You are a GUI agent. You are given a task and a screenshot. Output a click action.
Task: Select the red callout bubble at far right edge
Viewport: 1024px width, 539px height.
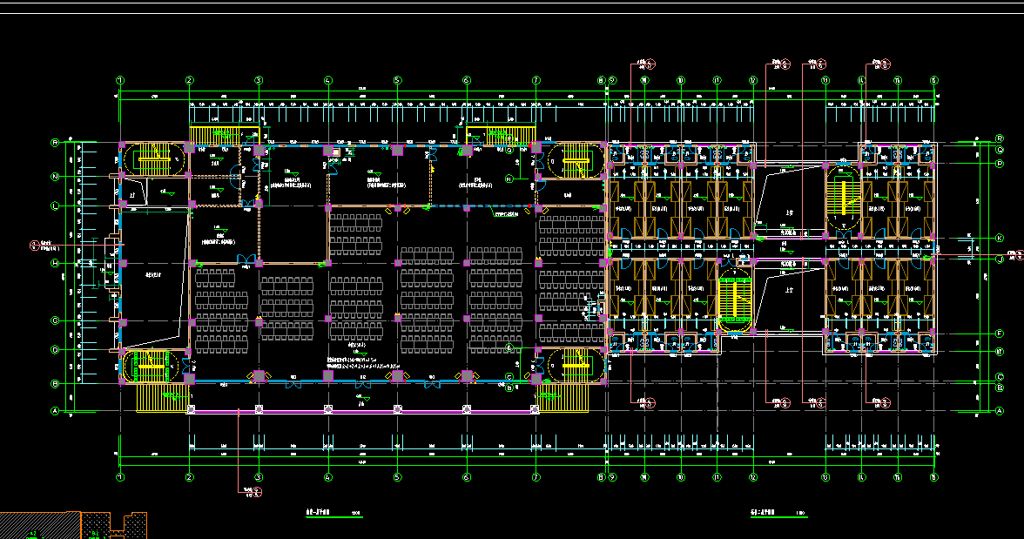pos(1017,253)
